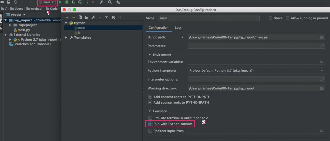The height and width of the screenshot is (141, 330).
Task: Toggle Add content roots to PYTHONPATH
Action: coord(150,97)
